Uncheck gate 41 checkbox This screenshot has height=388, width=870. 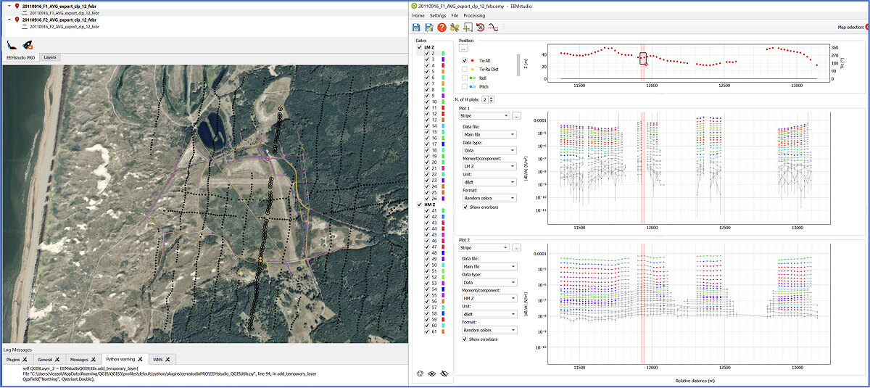(x=427, y=210)
